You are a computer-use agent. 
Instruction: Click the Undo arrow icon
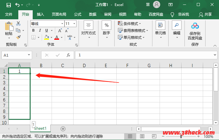(x=17, y=5)
